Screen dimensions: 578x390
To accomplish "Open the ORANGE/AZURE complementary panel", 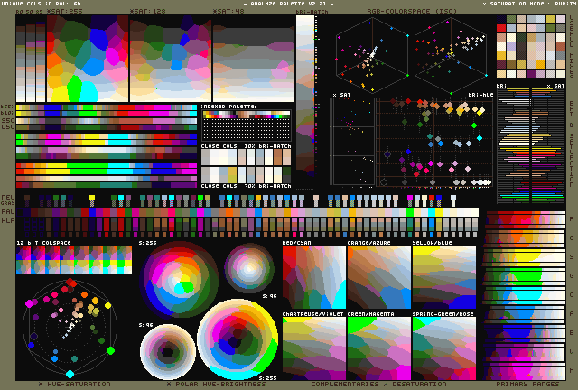I will (x=379, y=277).
